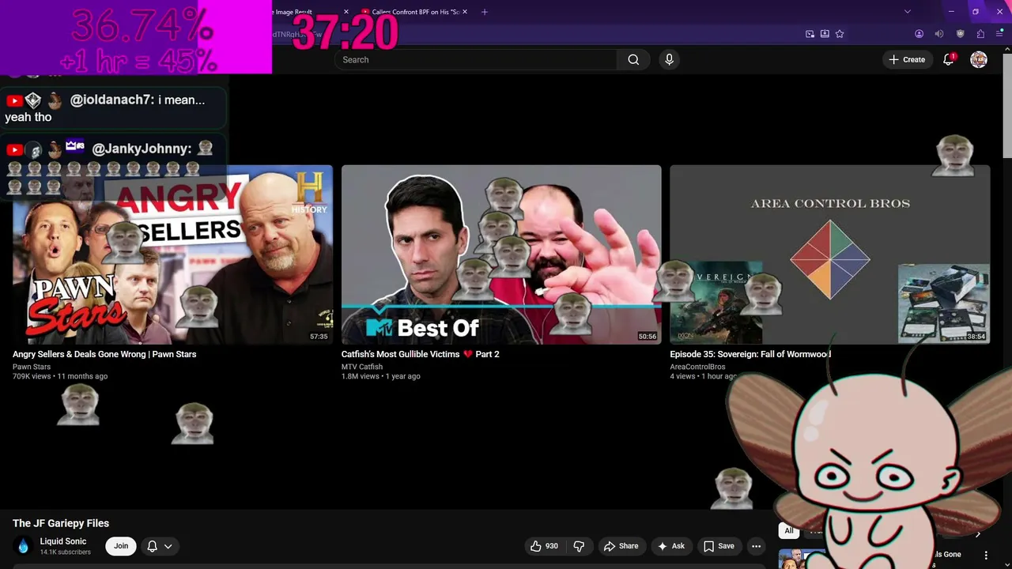
Task: Visit the AreaControlBros channel link
Action: pos(697,367)
